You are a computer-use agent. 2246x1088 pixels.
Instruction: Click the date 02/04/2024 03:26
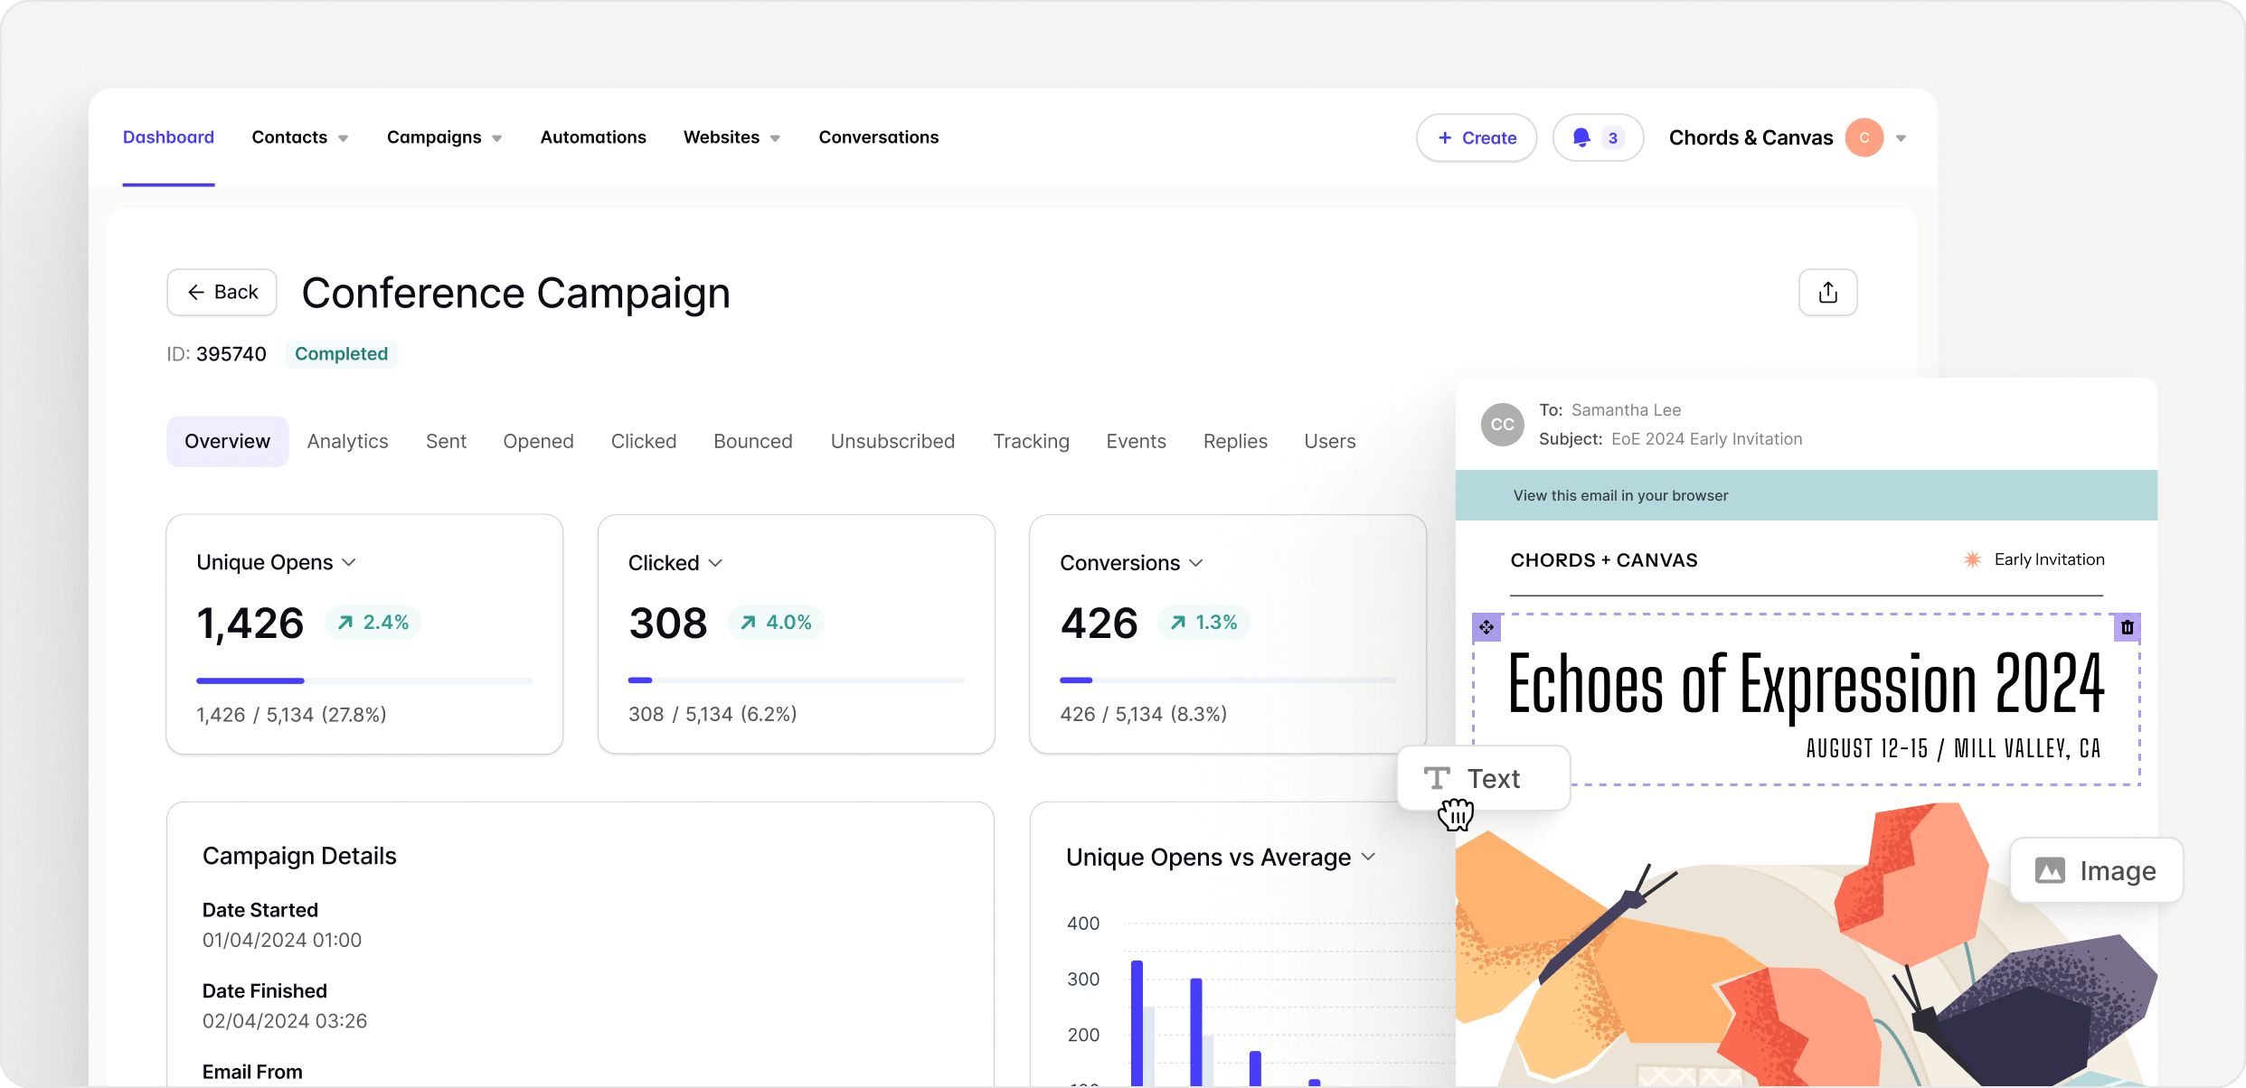coord(285,1021)
